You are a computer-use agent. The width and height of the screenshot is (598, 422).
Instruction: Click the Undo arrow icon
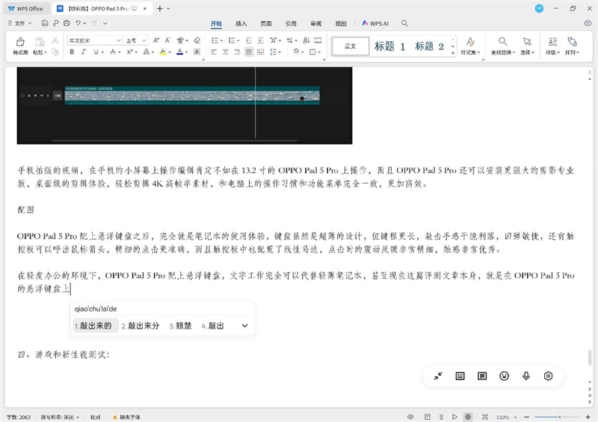[x=78, y=23]
